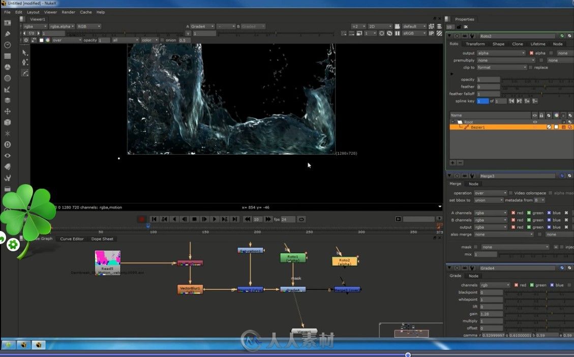This screenshot has width=574, height=357.
Task: Toggle the alpha output checkbox in Roto2
Action: 532,53
